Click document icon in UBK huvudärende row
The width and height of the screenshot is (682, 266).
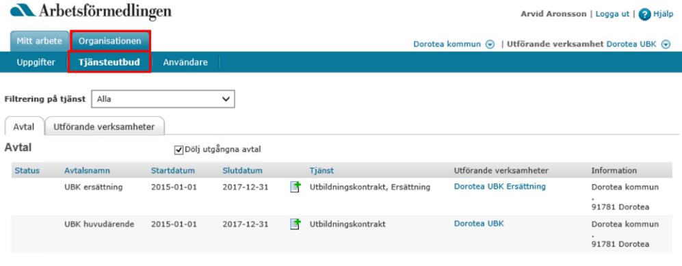(296, 224)
